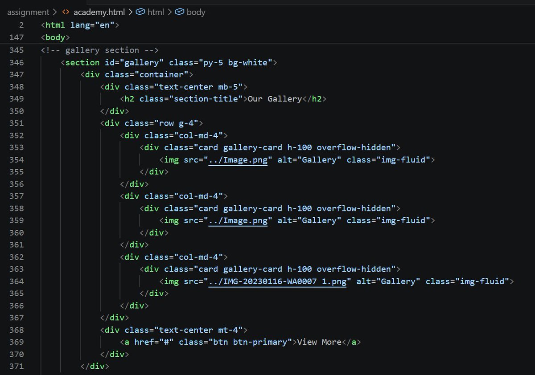Click line number 369 in the gutter
The width and height of the screenshot is (535, 375).
(16, 342)
